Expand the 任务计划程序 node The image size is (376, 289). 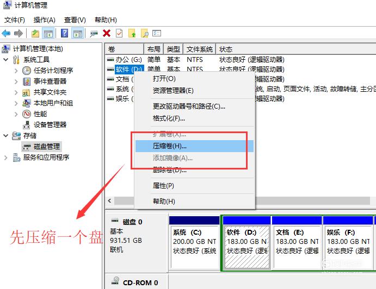point(16,71)
